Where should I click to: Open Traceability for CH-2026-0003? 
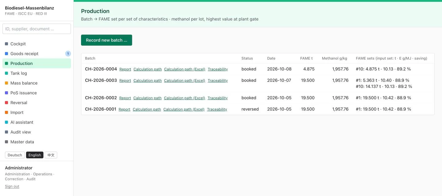(x=218, y=81)
